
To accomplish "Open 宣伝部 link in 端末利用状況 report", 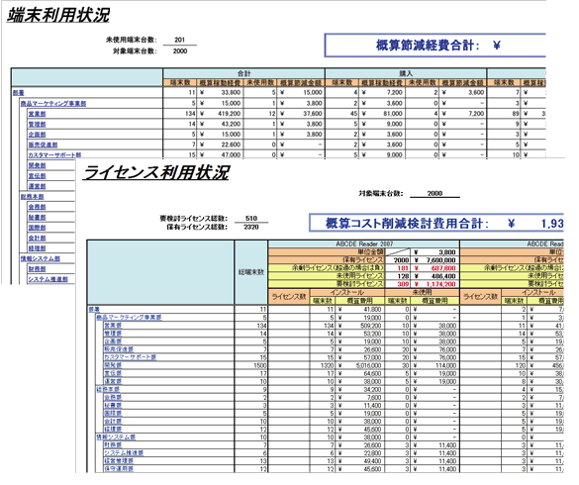I will (x=38, y=176).
